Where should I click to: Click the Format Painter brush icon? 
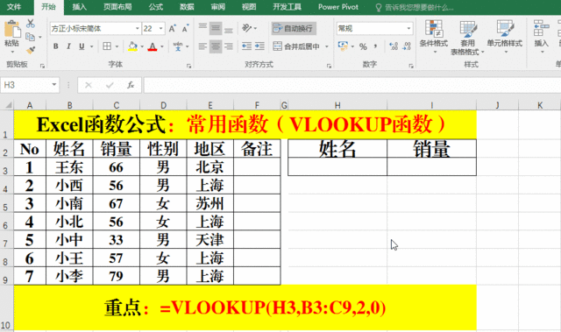pos(31,50)
